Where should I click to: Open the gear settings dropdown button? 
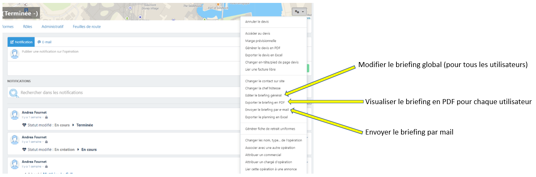click(x=299, y=12)
